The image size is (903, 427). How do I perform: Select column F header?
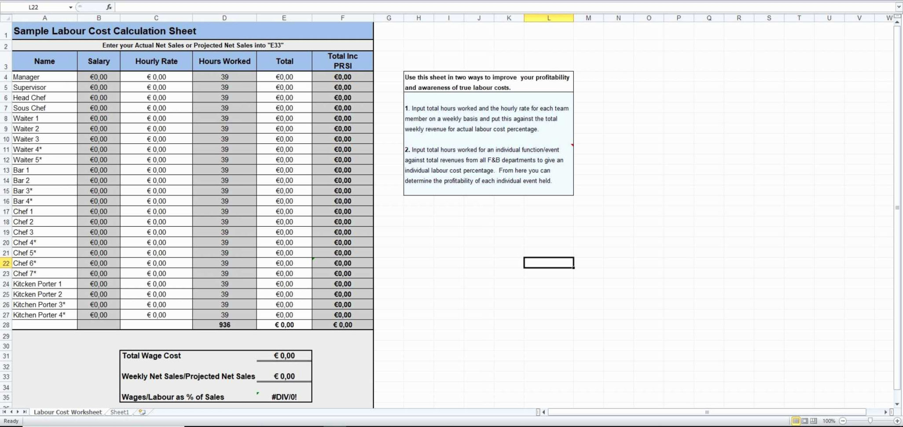click(342, 18)
